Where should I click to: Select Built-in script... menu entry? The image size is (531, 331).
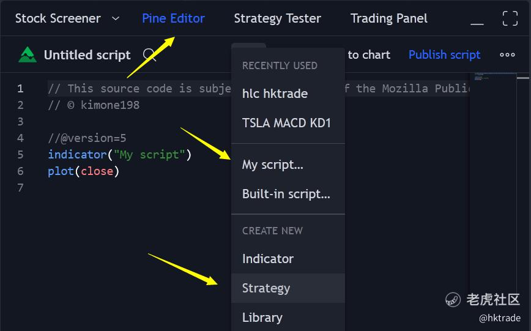pos(286,194)
